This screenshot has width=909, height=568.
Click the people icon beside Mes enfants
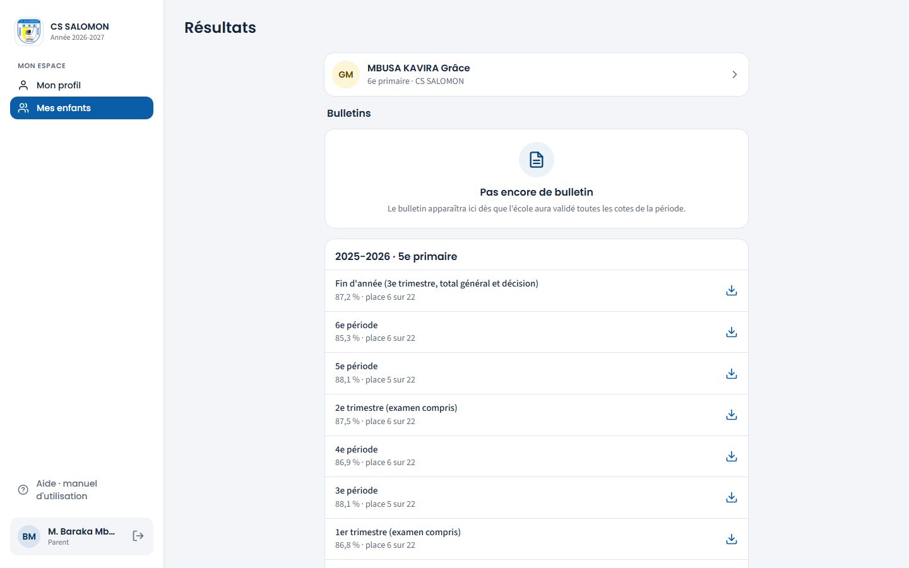pos(23,108)
